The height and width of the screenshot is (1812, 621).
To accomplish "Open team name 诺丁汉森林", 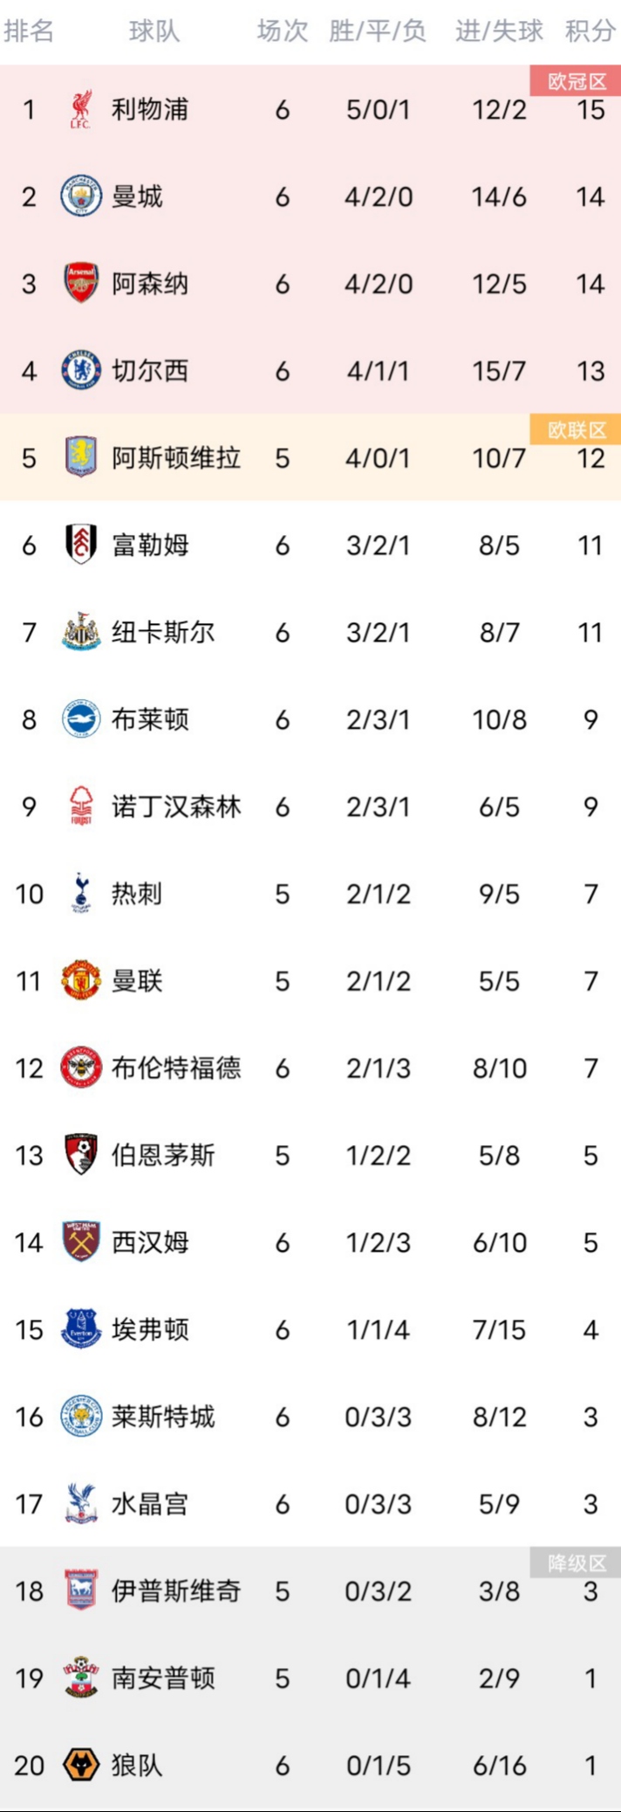I will 176,806.
